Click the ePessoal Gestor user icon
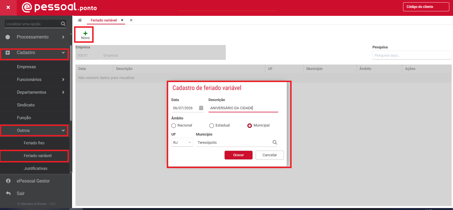 [x=8, y=181]
